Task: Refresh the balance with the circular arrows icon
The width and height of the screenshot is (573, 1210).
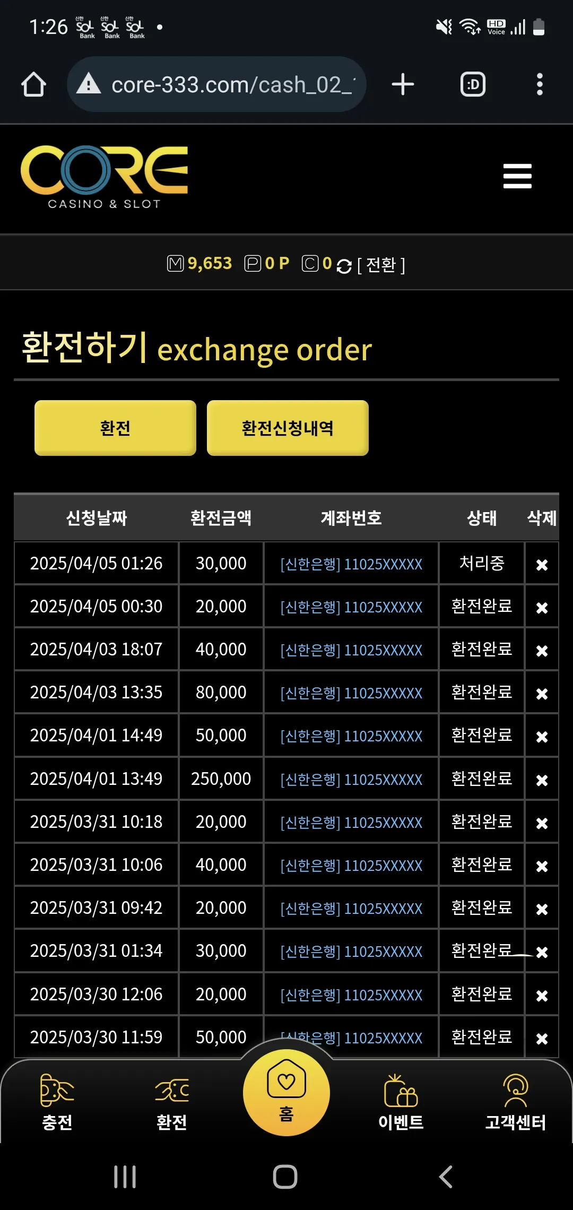Action: [344, 266]
